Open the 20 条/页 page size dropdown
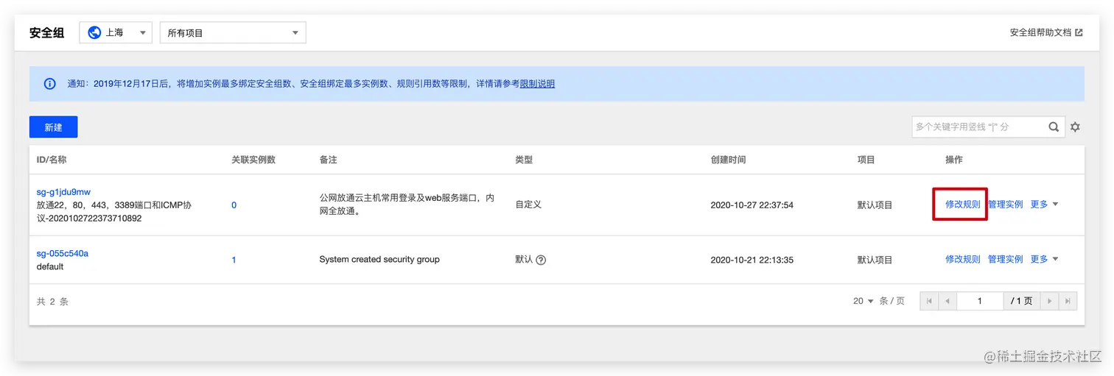1114x376 pixels. pos(863,301)
